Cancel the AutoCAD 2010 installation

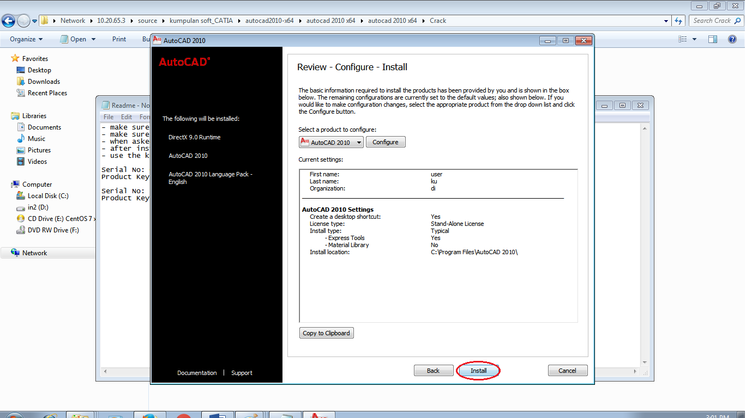coord(568,371)
